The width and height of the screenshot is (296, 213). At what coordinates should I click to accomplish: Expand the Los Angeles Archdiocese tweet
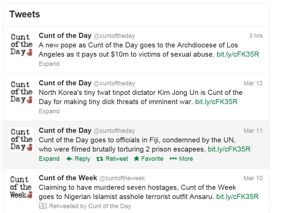click(x=49, y=64)
